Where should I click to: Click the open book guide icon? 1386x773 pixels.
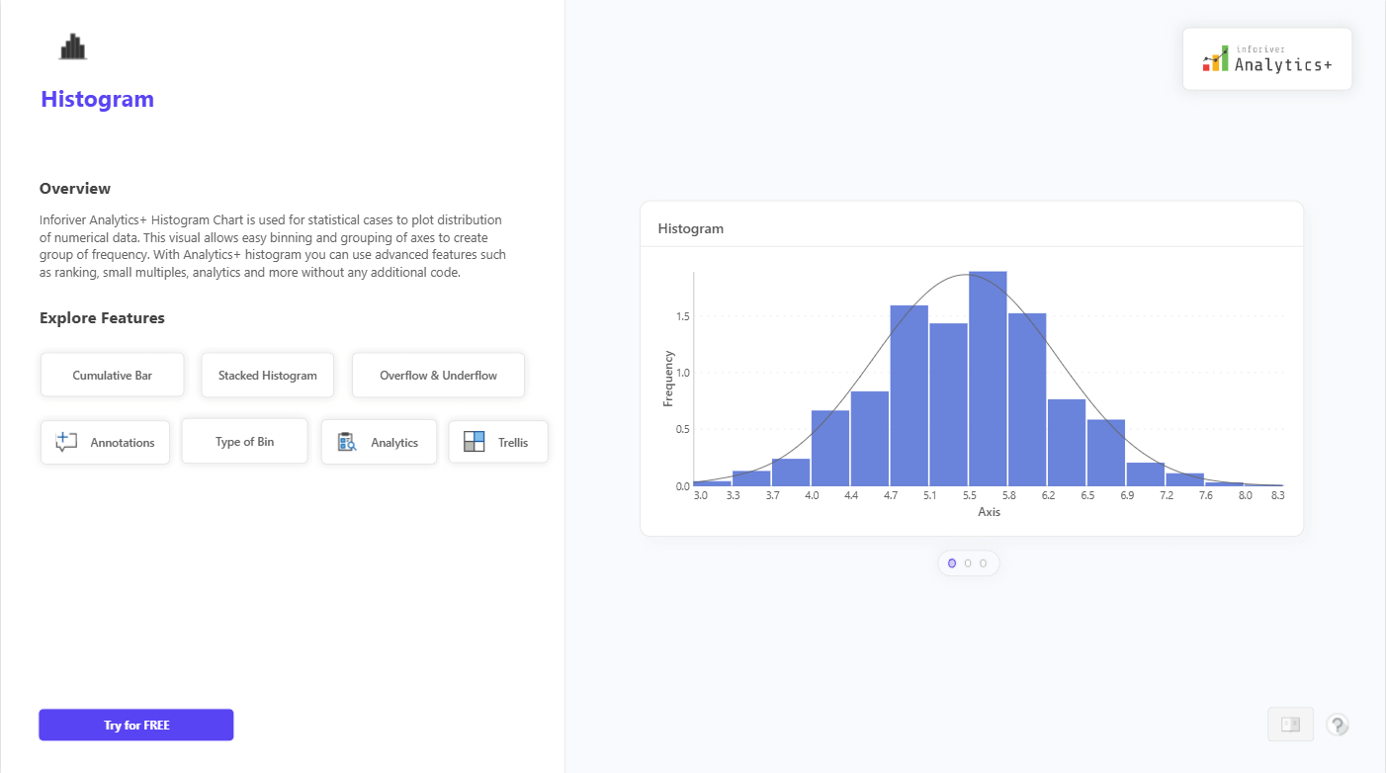(x=1290, y=725)
